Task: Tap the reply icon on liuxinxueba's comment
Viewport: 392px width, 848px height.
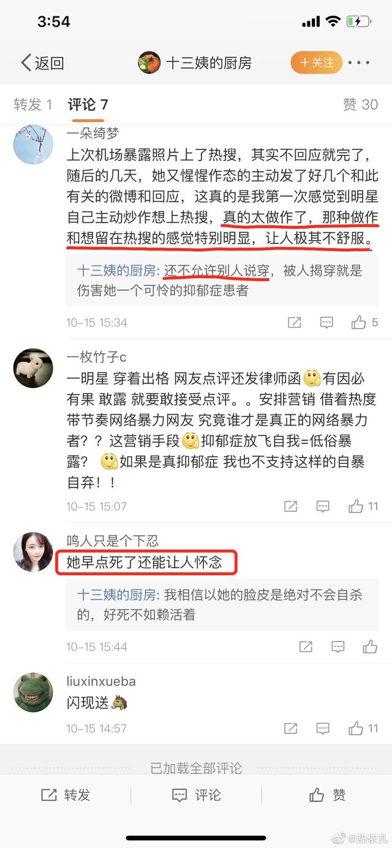Action: point(322,729)
